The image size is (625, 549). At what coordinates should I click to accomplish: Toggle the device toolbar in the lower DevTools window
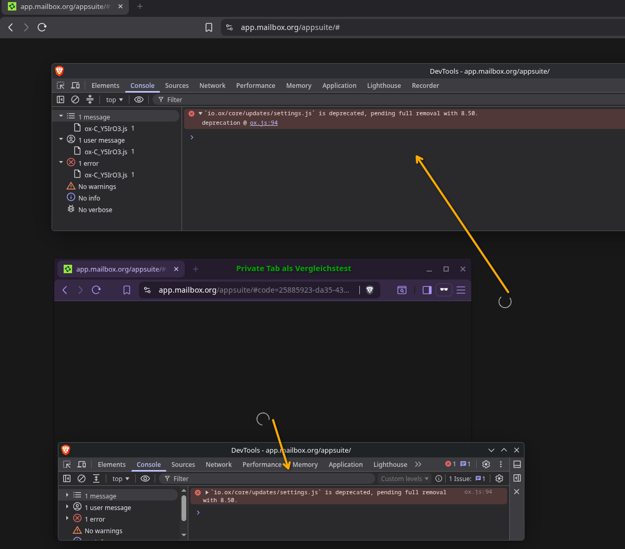[82, 464]
